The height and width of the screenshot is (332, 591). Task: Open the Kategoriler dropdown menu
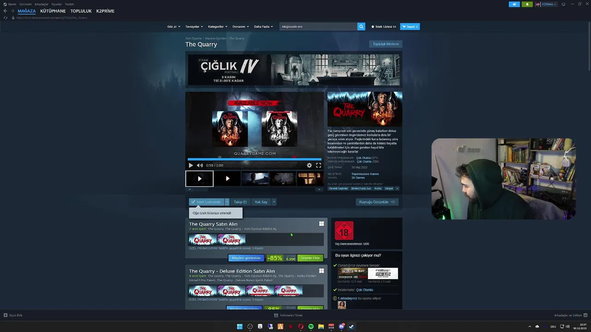pyautogui.click(x=217, y=27)
